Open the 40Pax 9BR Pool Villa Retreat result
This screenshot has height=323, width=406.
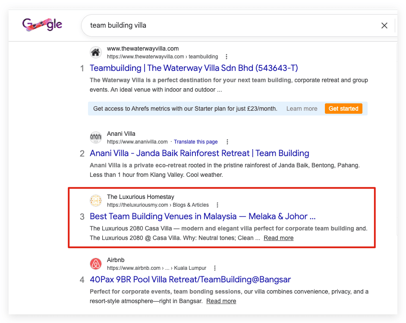click(x=190, y=279)
